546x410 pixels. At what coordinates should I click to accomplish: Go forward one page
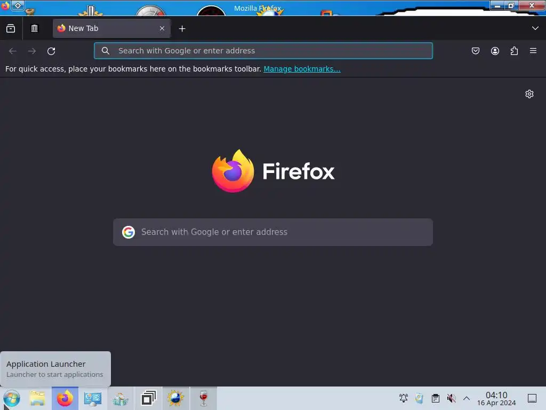pos(32,51)
